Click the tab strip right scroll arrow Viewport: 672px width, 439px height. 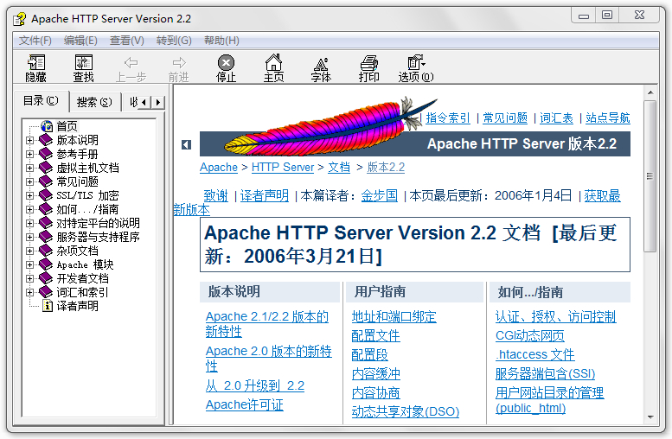click(158, 102)
